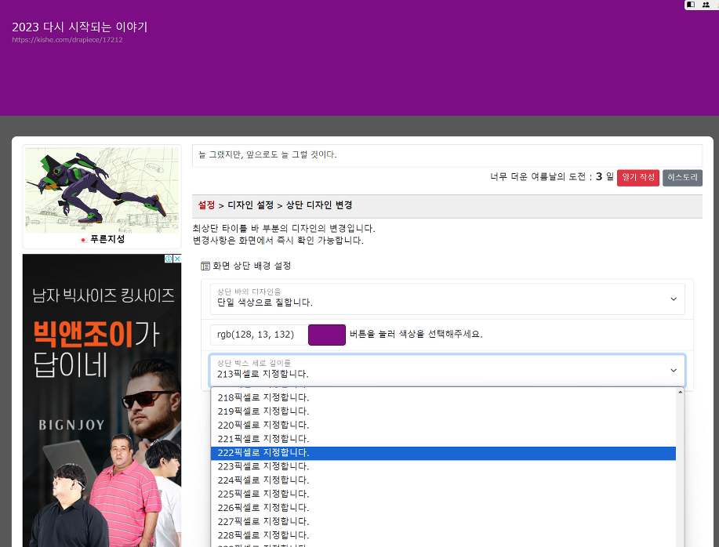719x547 pixels.
Task: Click the Japan flag icon next to 푸른지성
Action: point(84,240)
